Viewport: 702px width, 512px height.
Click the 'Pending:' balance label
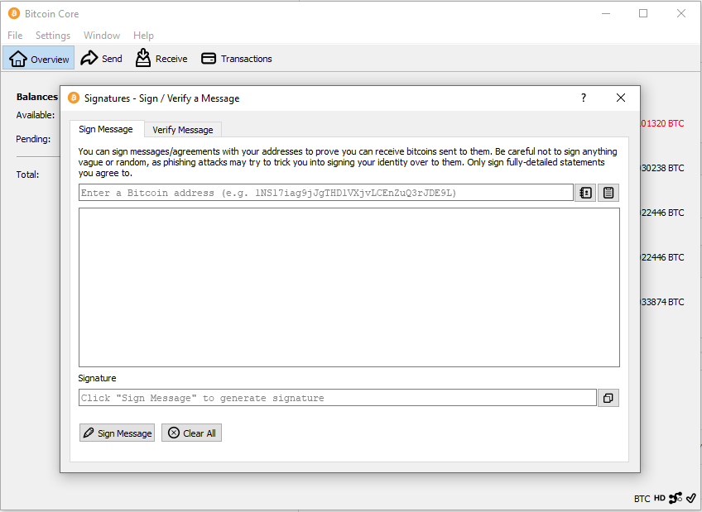(33, 139)
